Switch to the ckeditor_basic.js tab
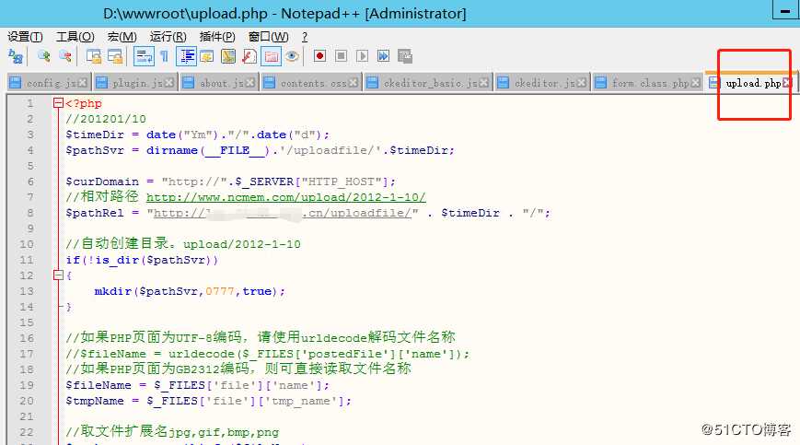Viewport: 800px width, 445px height. tap(429, 83)
